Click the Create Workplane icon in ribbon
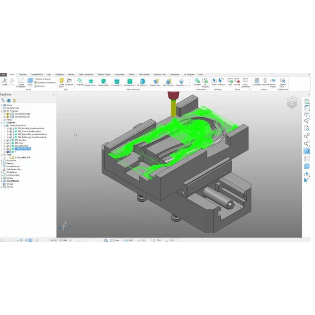The width and height of the screenshot is (315, 315). 21,81
